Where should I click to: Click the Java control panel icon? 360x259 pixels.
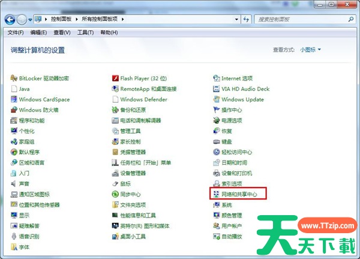coord(14,89)
